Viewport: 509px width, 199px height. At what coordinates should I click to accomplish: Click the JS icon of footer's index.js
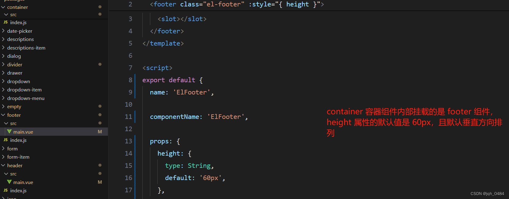[6, 140]
